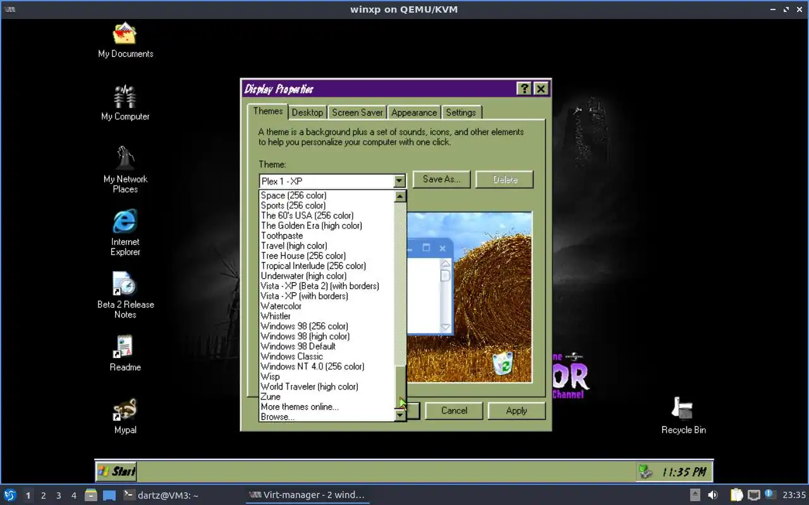The width and height of the screenshot is (809, 505).
Task: Select Space (256 color) theme
Action: coord(327,196)
